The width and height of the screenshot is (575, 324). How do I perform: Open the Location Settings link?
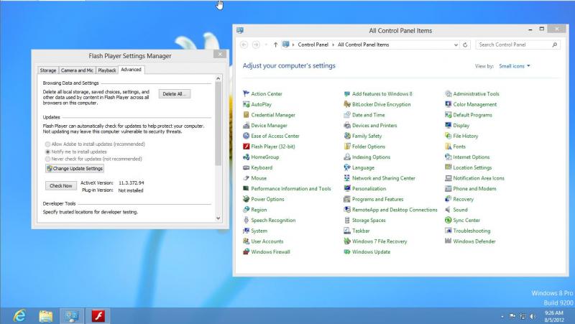(x=472, y=167)
